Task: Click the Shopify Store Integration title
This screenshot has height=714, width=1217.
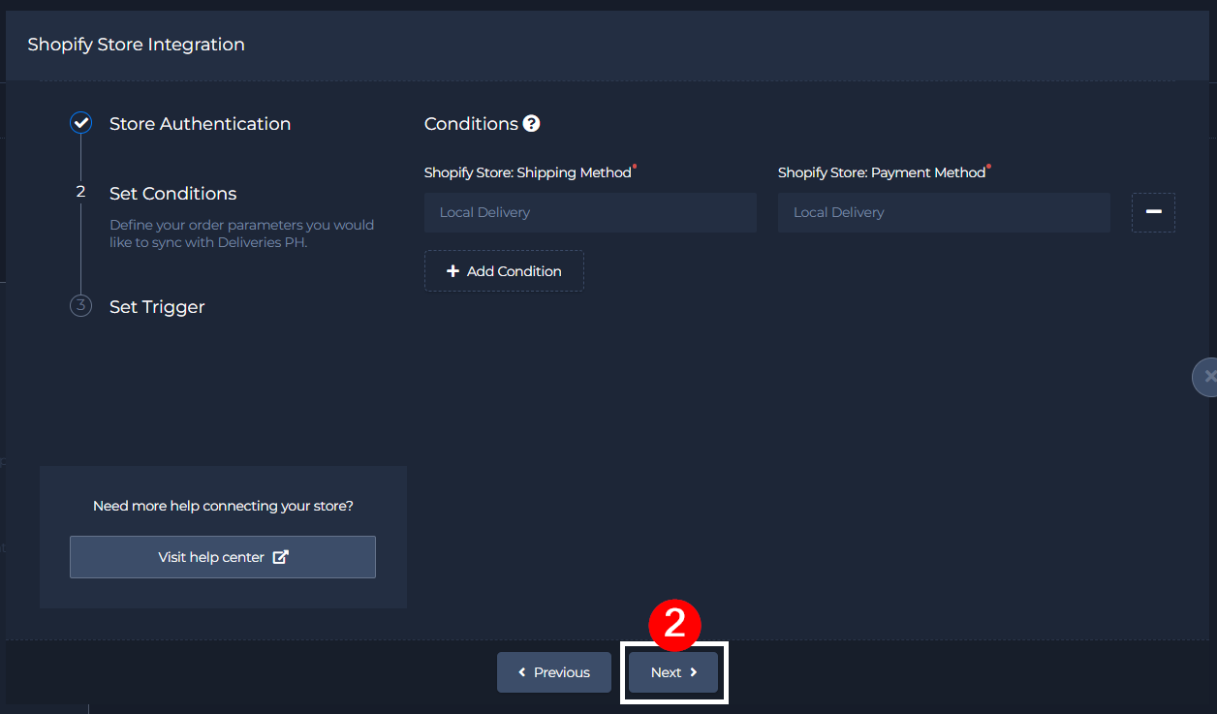Action: point(136,45)
